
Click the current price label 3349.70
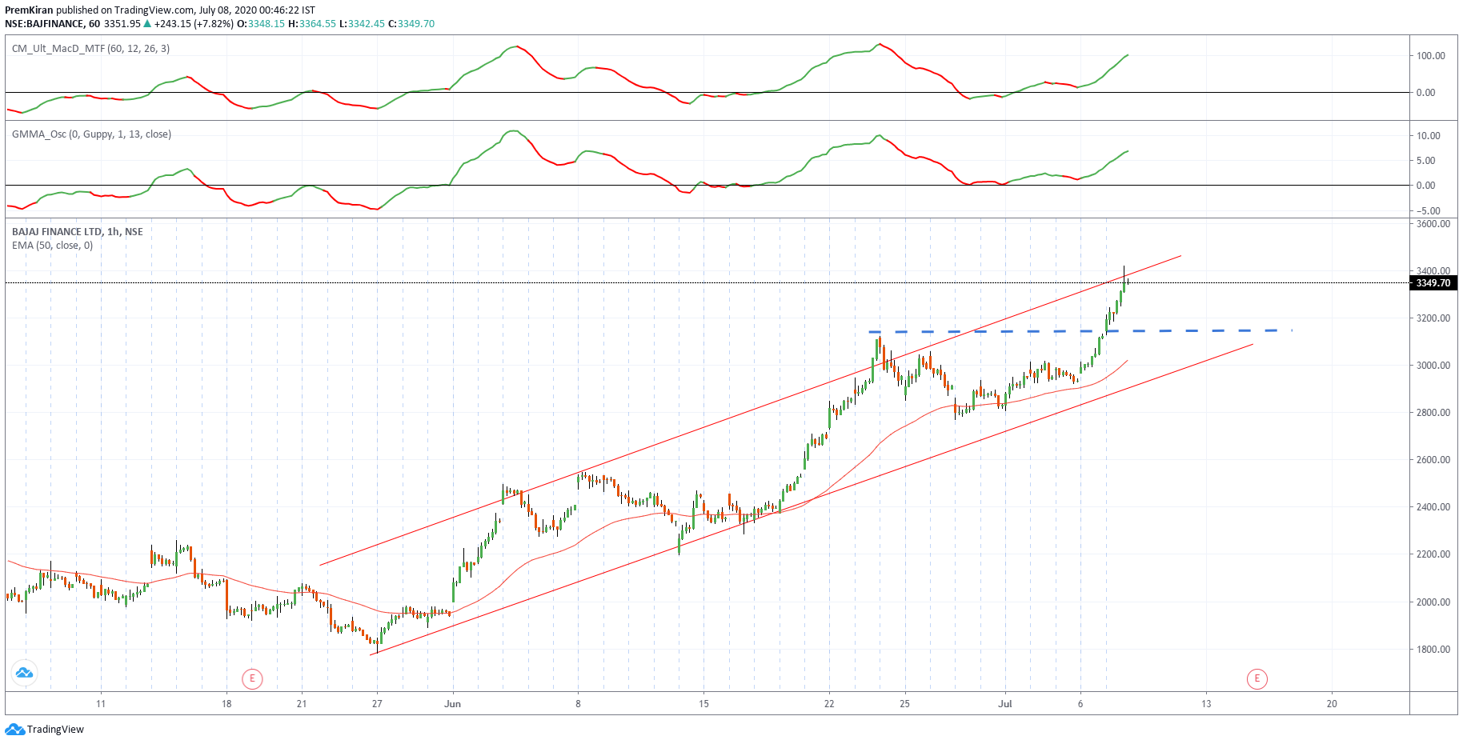pyautogui.click(x=1433, y=283)
